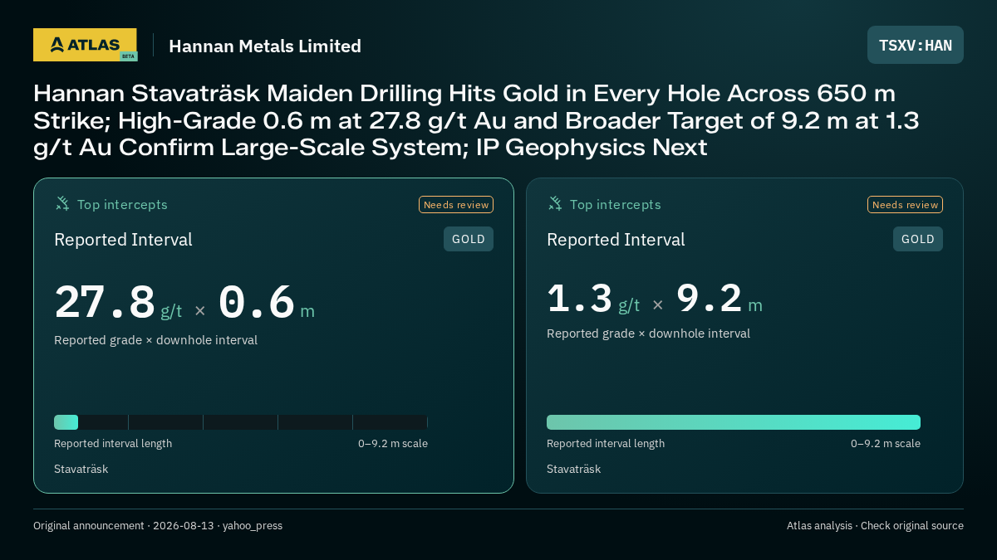Image resolution: width=997 pixels, height=560 pixels.
Task: Click the Hannan Metals Limited company name
Action: tap(265, 46)
